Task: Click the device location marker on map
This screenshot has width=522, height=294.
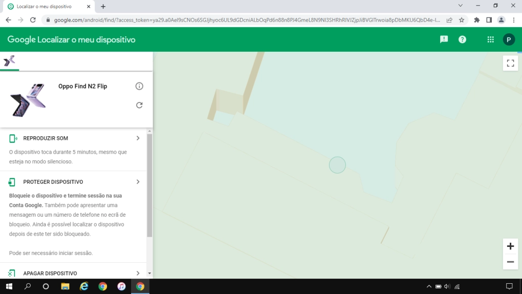Action: pyautogui.click(x=337, y=165)
